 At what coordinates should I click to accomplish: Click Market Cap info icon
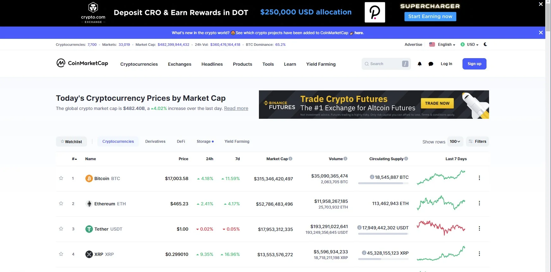291,159
